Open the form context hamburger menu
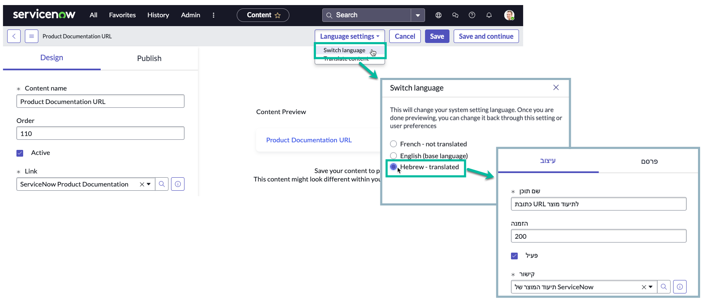Image resolution: width=706 pixels, height=304 pixels. [32, 36]
